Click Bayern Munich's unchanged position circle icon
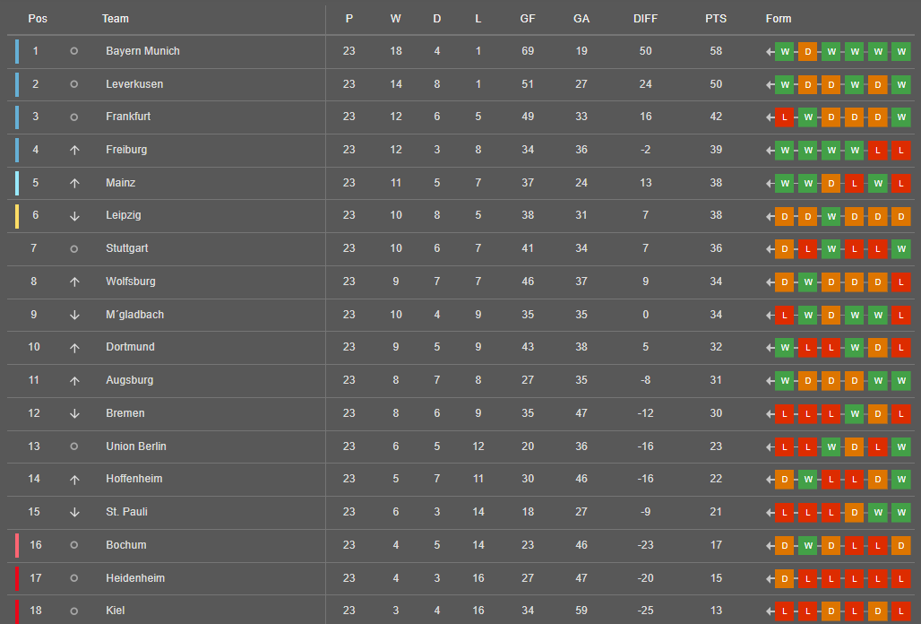 click(x=74, y=51)
